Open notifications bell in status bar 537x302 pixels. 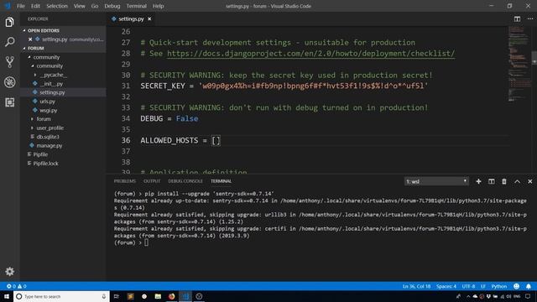[x=529, y=286]
